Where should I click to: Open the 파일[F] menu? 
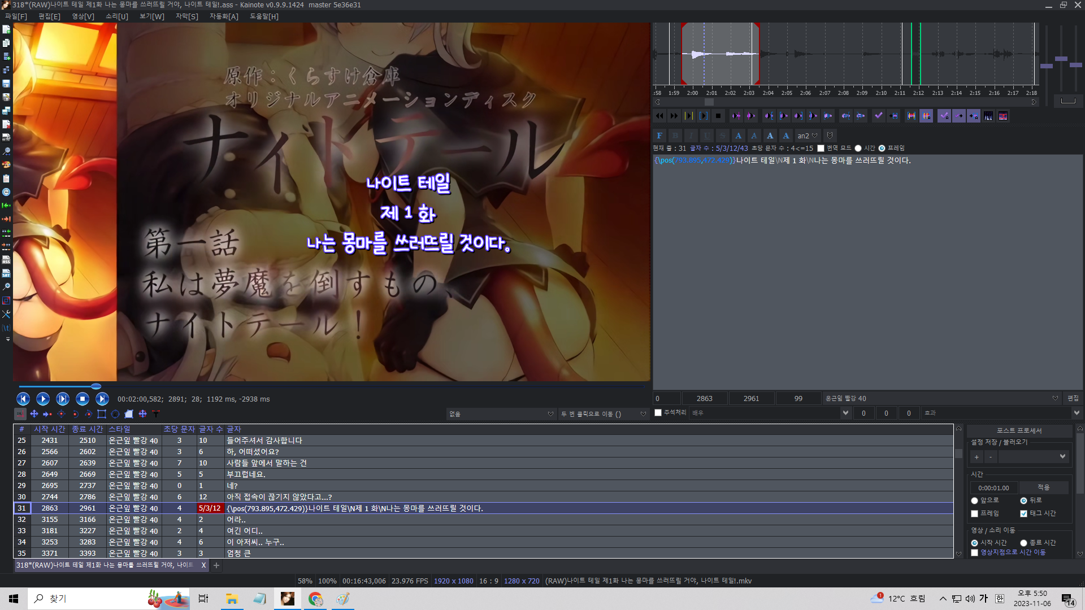(x=16, y=16)
